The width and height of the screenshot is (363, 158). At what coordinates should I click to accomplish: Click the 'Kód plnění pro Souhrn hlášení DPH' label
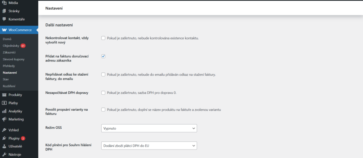tap(69, 147)
